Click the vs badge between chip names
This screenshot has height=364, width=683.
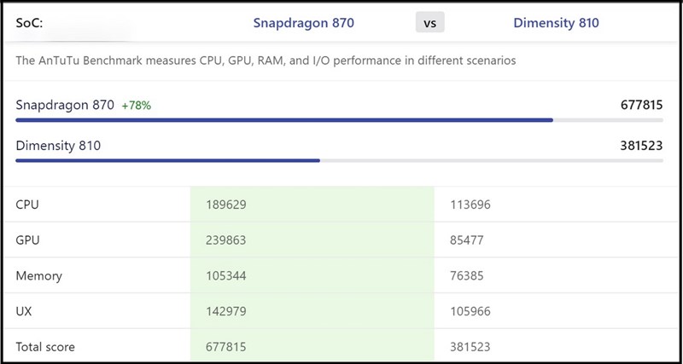(x=429, y=23)
